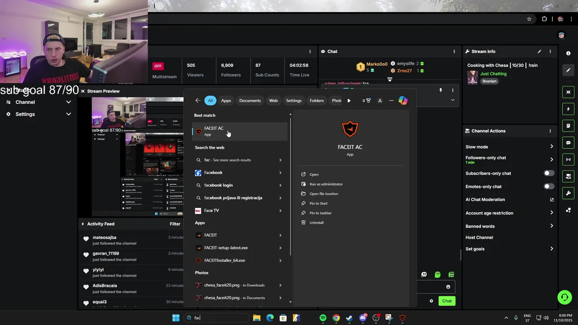This screenshot has height=325, width=578.
Task: Open the notes document icon in right sidebar
Action: (x=568, y=126)
